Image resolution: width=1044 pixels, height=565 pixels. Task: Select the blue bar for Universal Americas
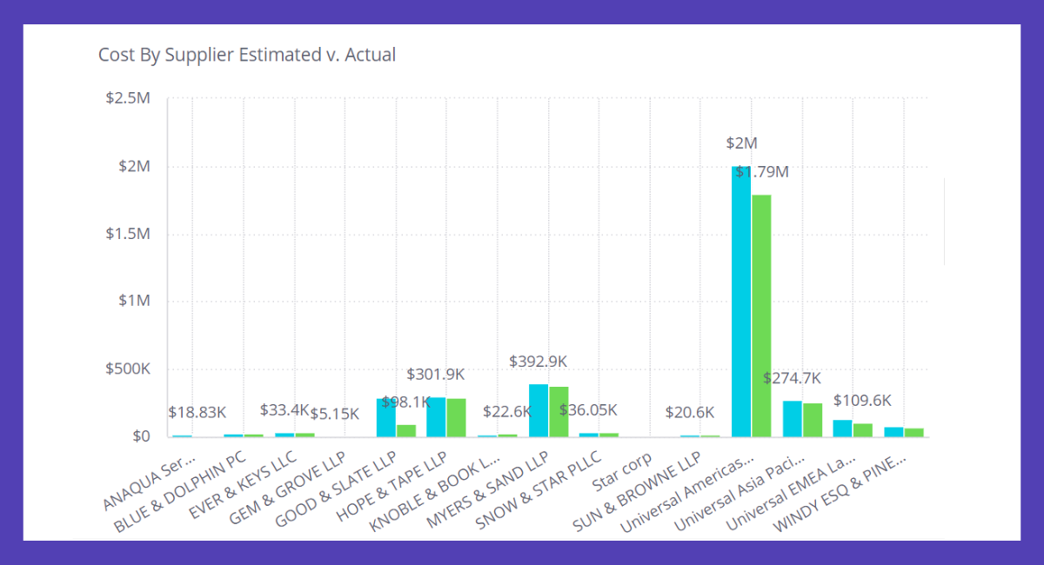click(741, 301)
